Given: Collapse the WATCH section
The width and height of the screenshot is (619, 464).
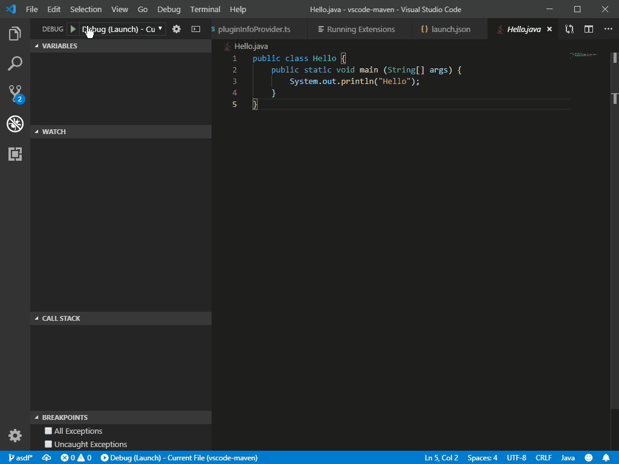Looking at the screenshot, I should (x=54, y=132).
